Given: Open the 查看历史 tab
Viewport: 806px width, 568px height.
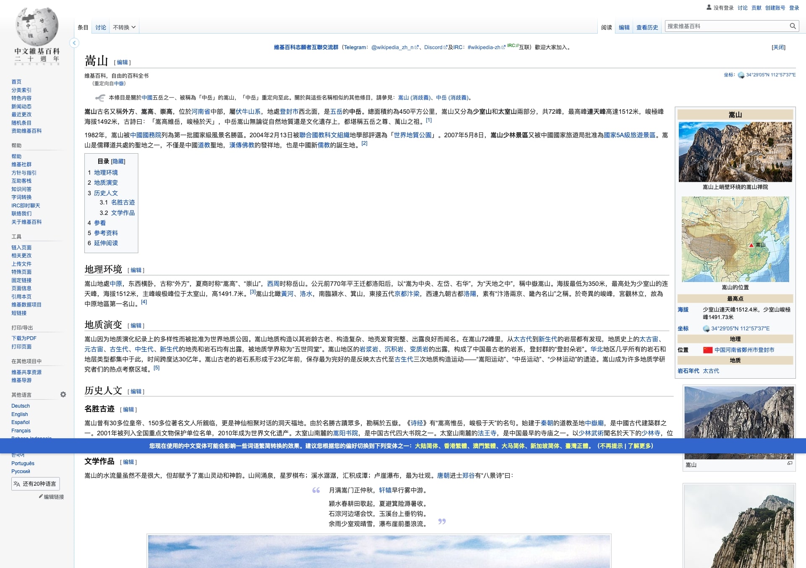Looking at the screenshot, I should click(647, 26).
